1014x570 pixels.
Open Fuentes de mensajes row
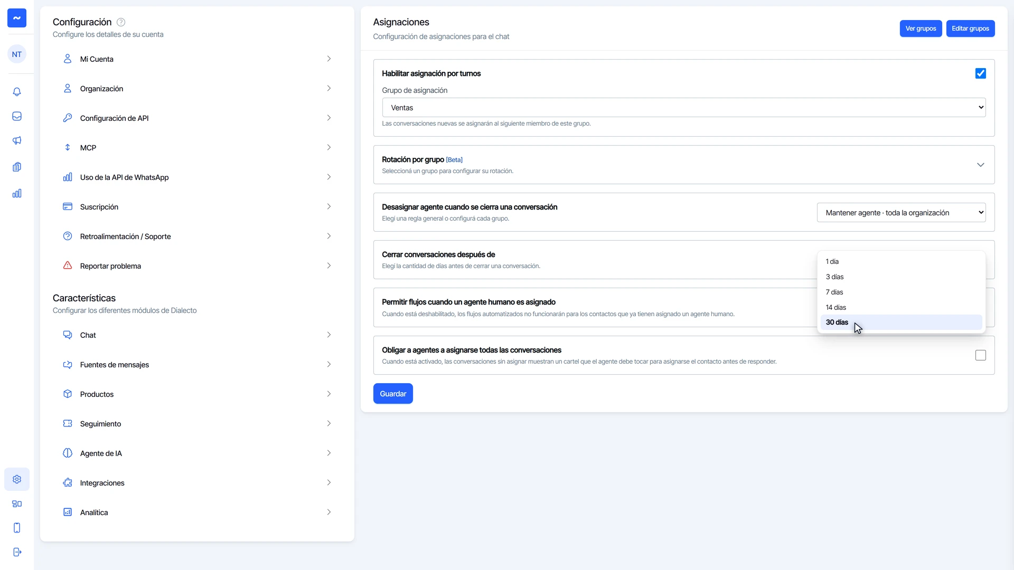197,365
